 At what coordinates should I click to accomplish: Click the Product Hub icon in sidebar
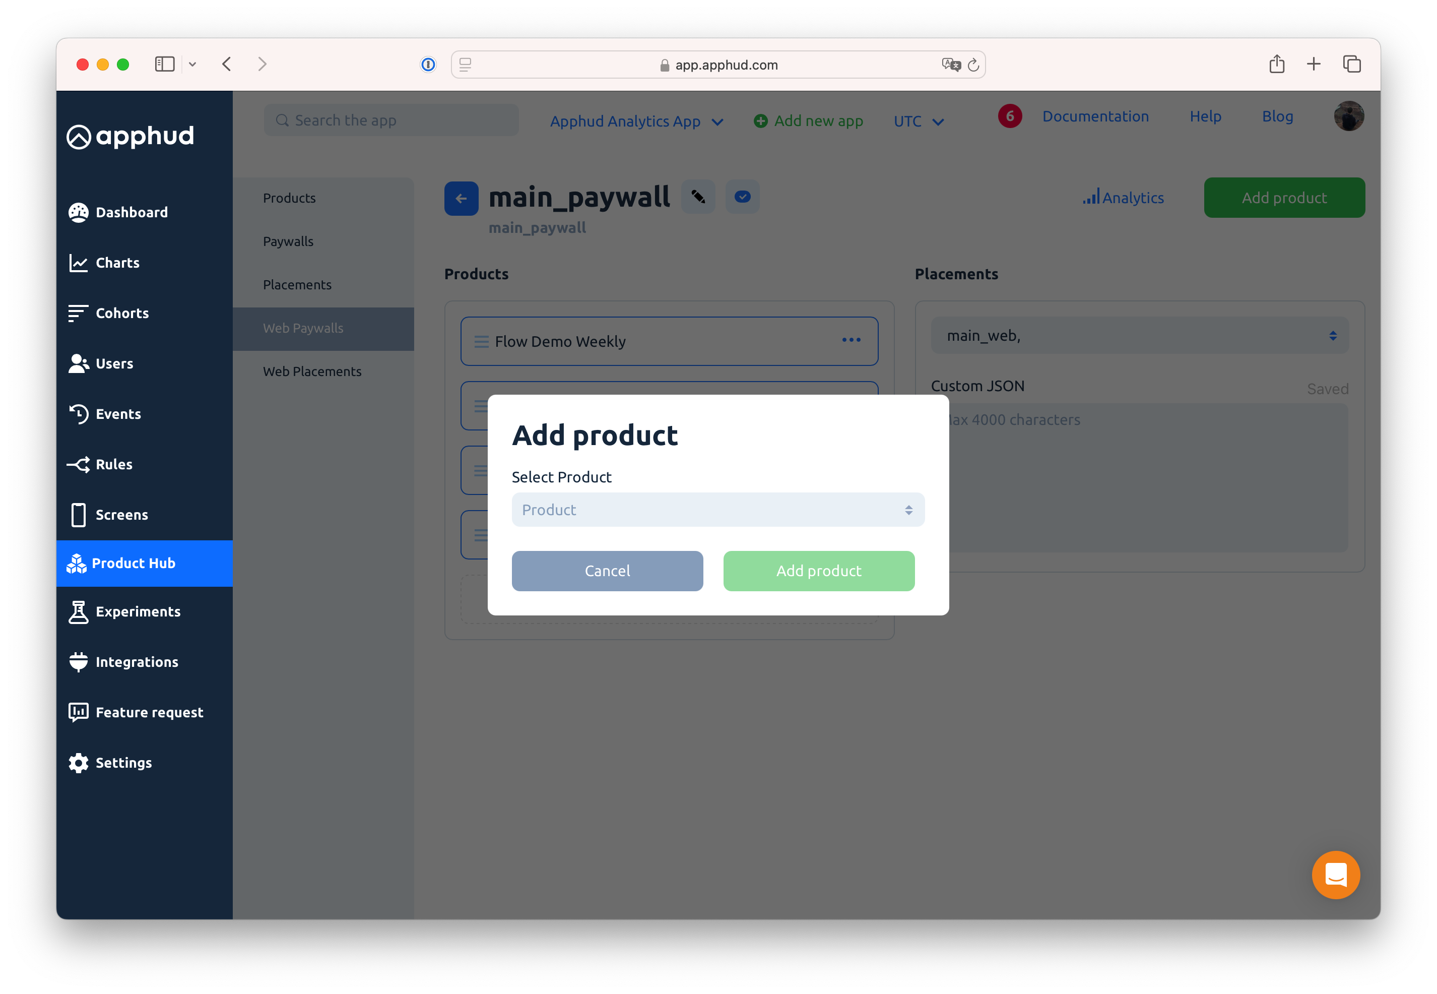(78, 563)
